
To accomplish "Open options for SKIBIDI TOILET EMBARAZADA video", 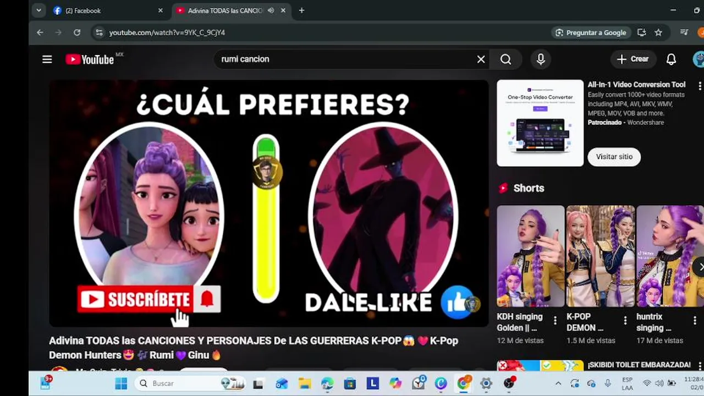I will click(x=700, y=366).
